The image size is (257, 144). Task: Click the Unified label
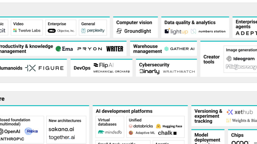pos(135,120)
